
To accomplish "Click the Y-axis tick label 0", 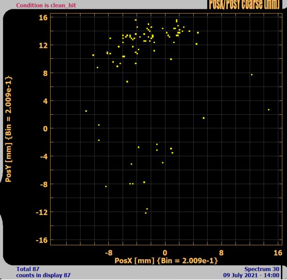I will tap(45, 129).
